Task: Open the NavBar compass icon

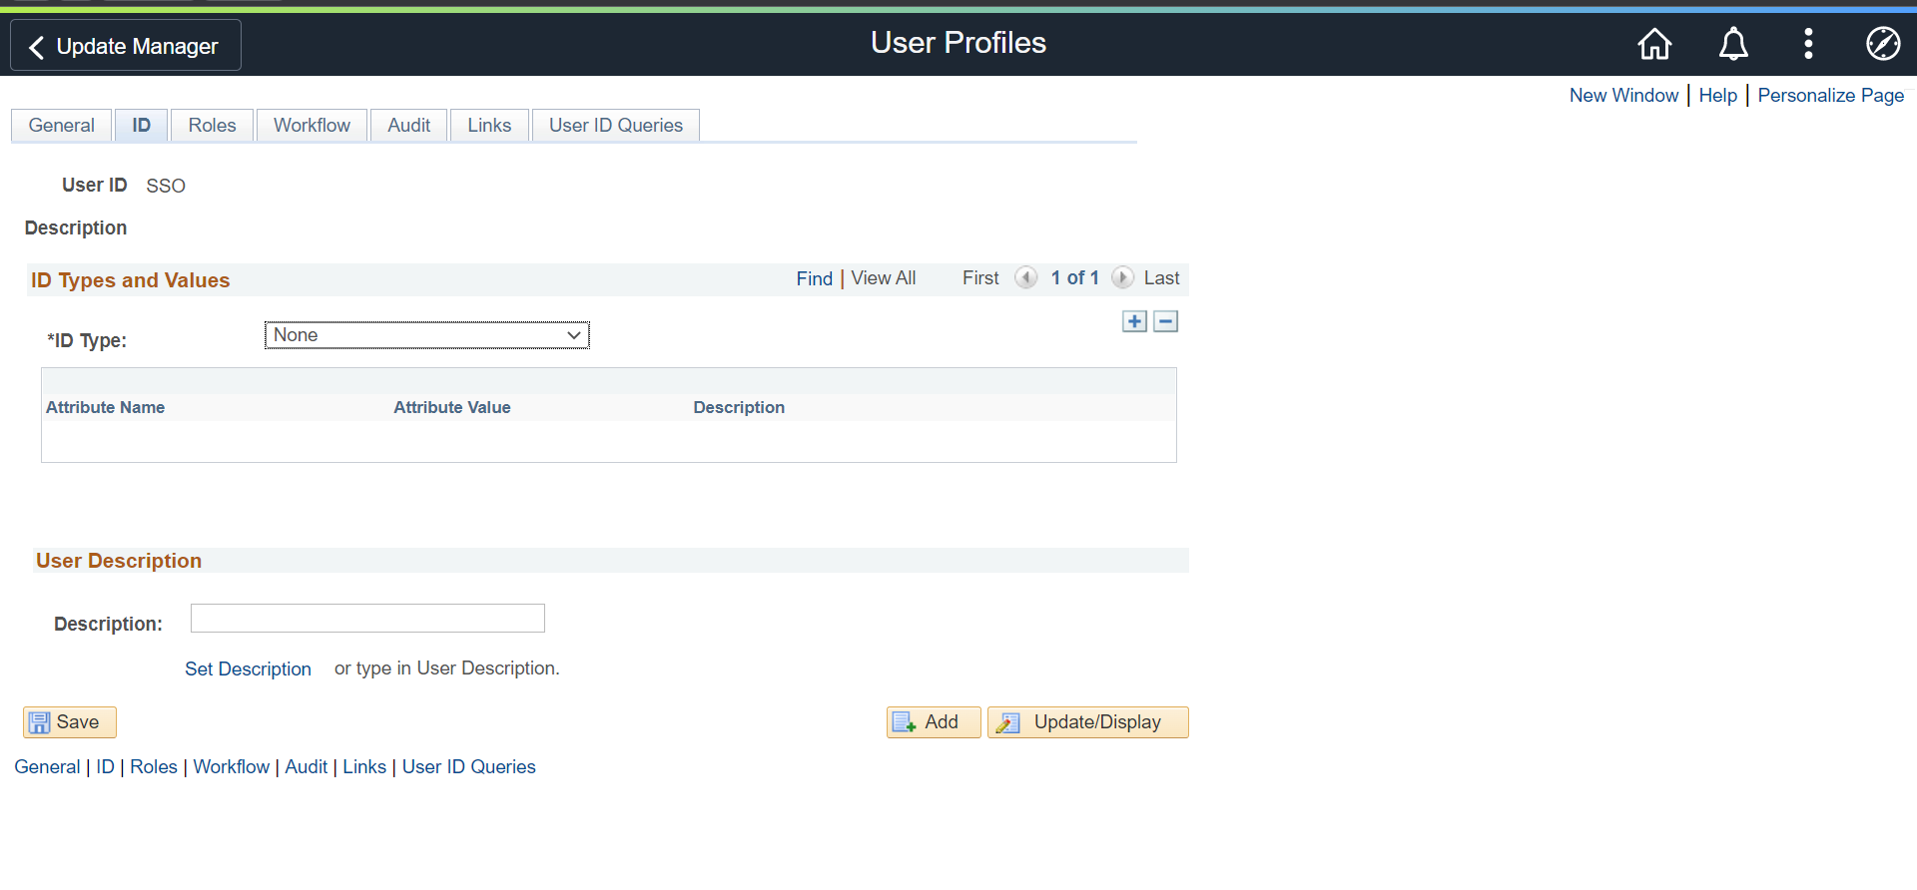Action: [1883, 44]
